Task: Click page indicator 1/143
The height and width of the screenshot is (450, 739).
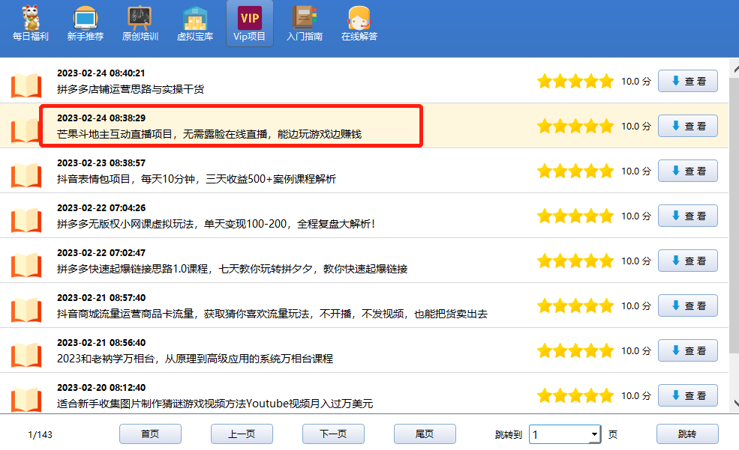Action: click(40, 435)
